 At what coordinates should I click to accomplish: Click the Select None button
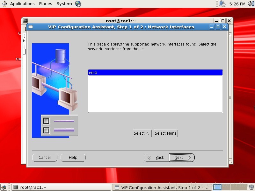(166, 133)
